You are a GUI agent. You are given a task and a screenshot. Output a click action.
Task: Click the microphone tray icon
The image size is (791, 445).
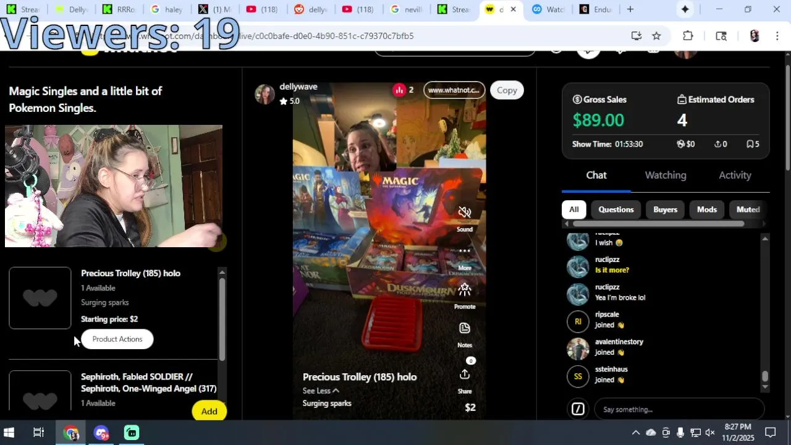click(x=680, y=433)
